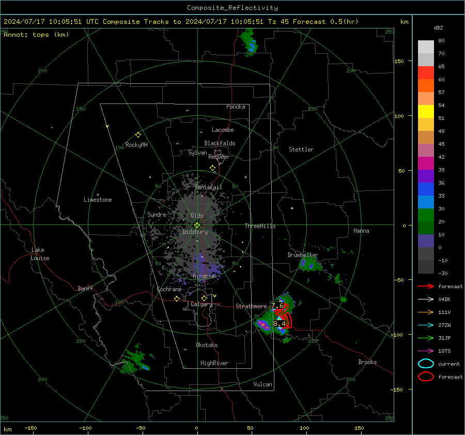This screenshot has width=465, height=435.
Task: Click the Limestone label
Action: 98,200
